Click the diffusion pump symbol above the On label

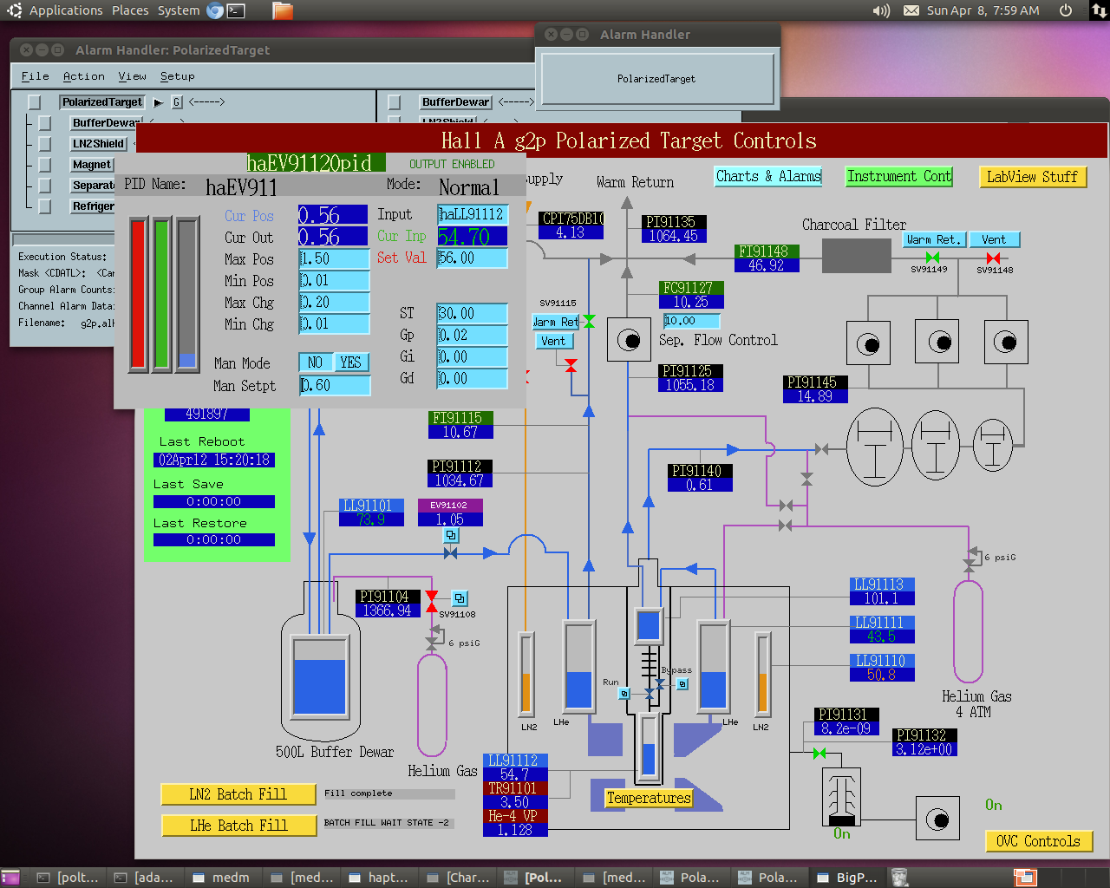841,796
